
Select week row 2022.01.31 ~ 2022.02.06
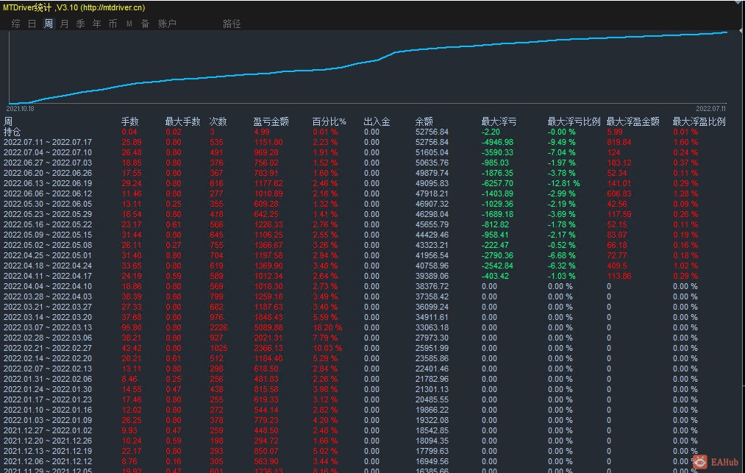[x=48, y=379]
